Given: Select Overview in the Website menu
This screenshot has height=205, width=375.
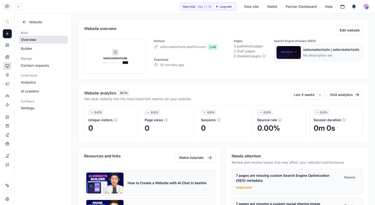Looking at the screenshot, I should [x=43, y=40].
